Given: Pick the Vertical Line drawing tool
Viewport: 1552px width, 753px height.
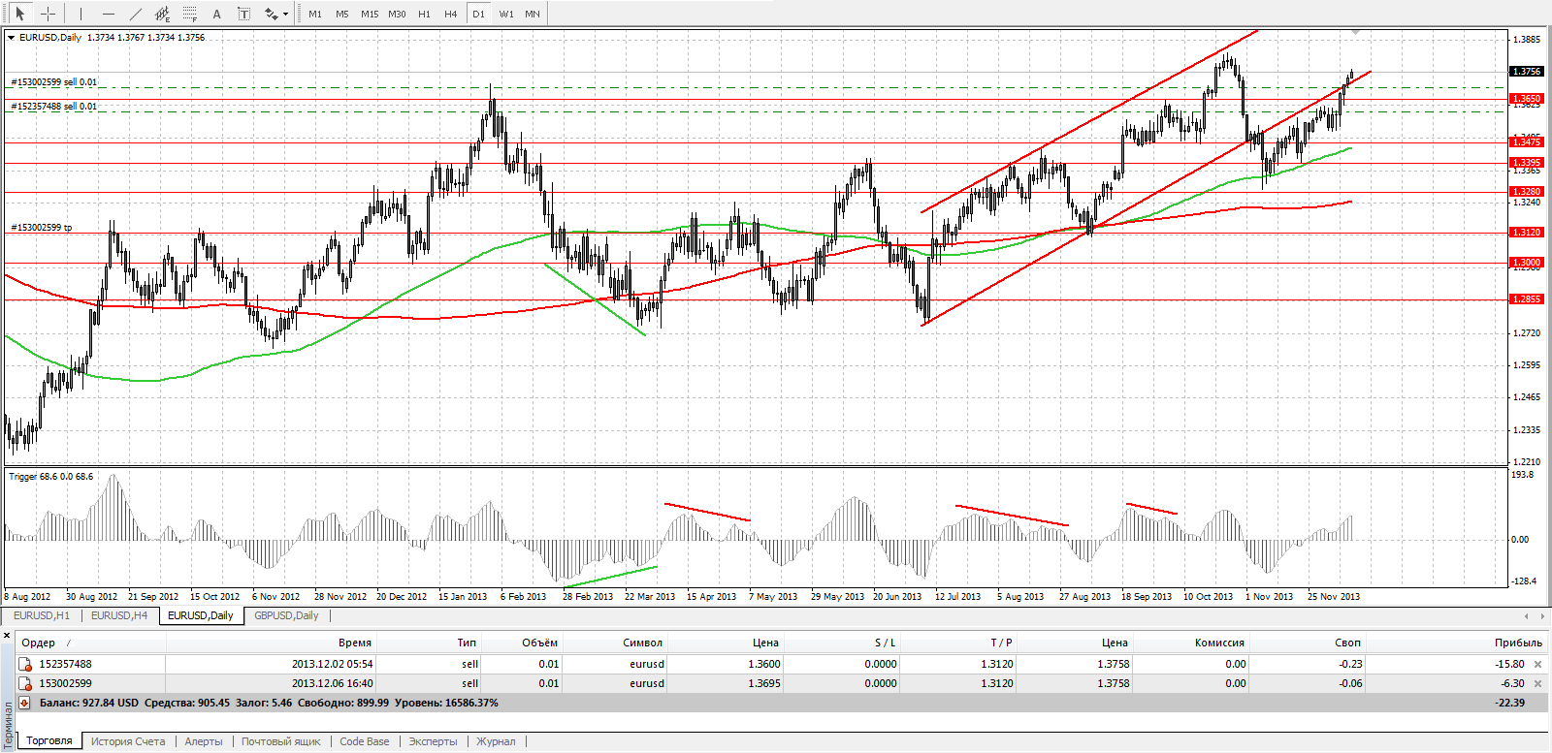Looking at the screenshot, I should coord(81,14).
